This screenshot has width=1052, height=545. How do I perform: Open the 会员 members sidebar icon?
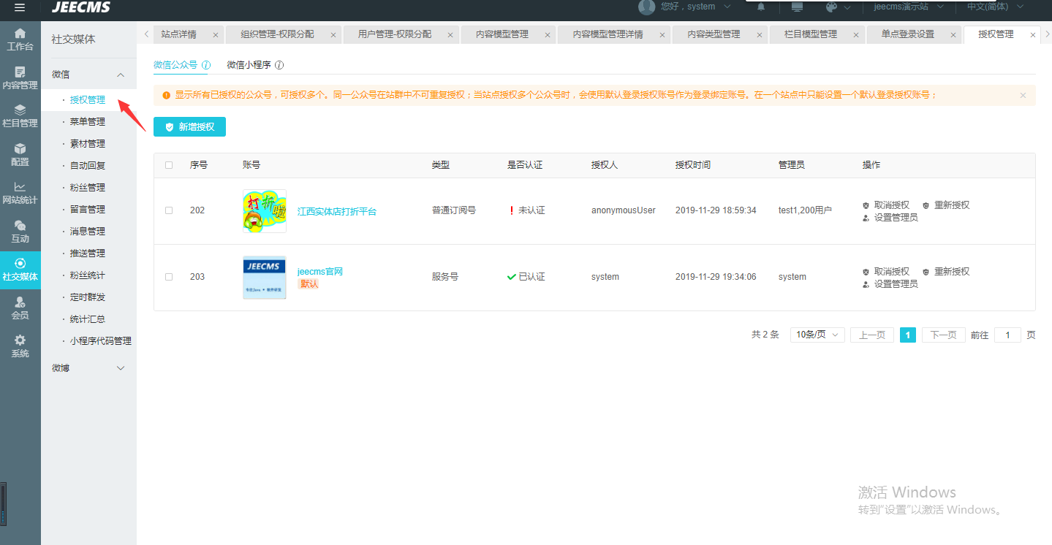coord(20,308)
